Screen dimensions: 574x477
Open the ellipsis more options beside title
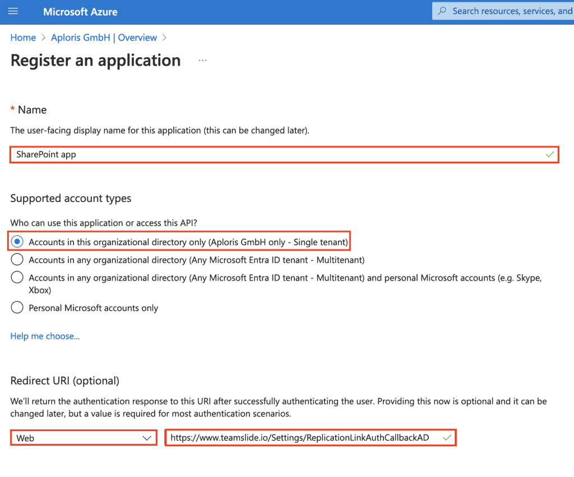(202, 61)
